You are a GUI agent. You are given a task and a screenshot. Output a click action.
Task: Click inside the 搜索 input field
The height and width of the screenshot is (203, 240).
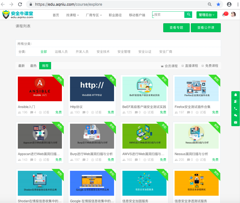coord(168,15)
